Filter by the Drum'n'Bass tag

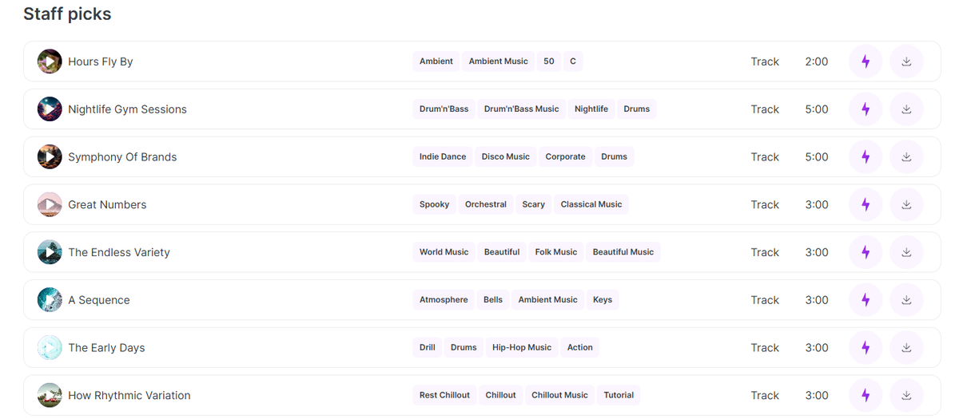(444, 109)
